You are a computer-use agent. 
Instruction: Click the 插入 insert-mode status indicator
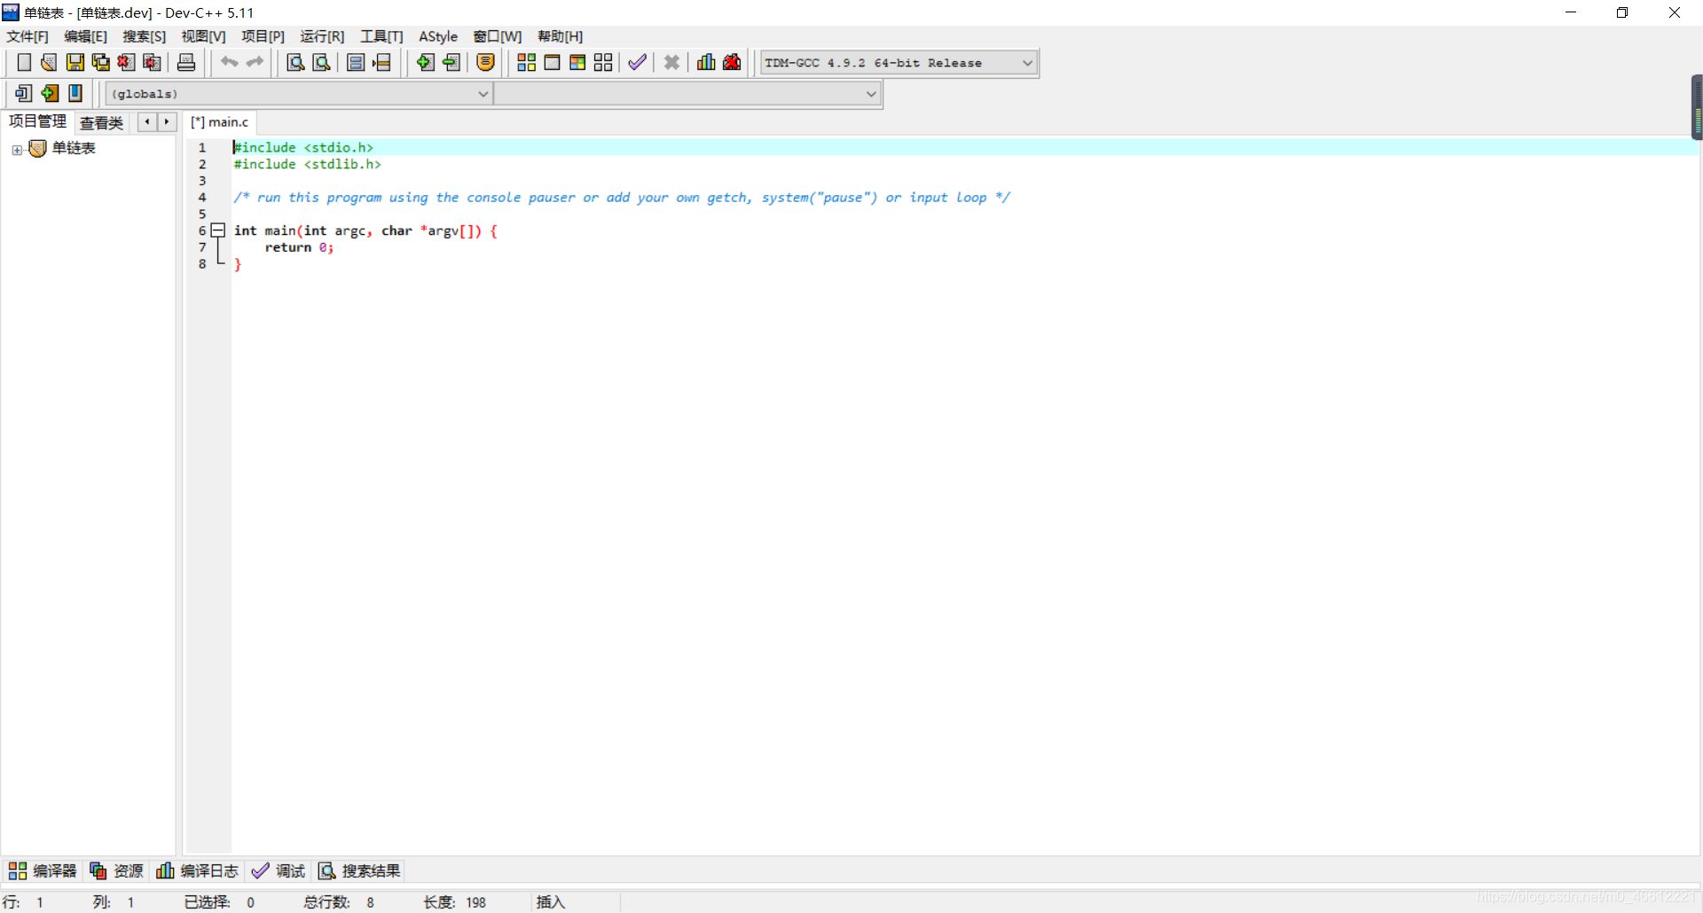coord(551,901)
